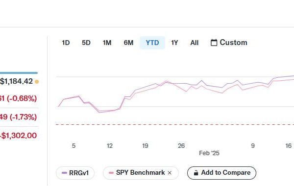This screenshot has height=186, width=294.
Task: Switch chart to 6M range
Action: 128,43
